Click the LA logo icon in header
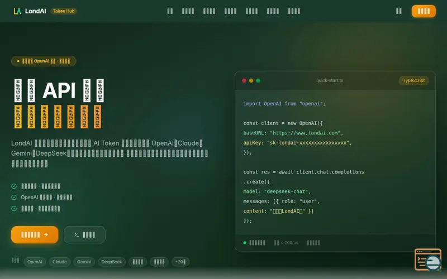The image size is (447, 279). (x=17, y=11)
